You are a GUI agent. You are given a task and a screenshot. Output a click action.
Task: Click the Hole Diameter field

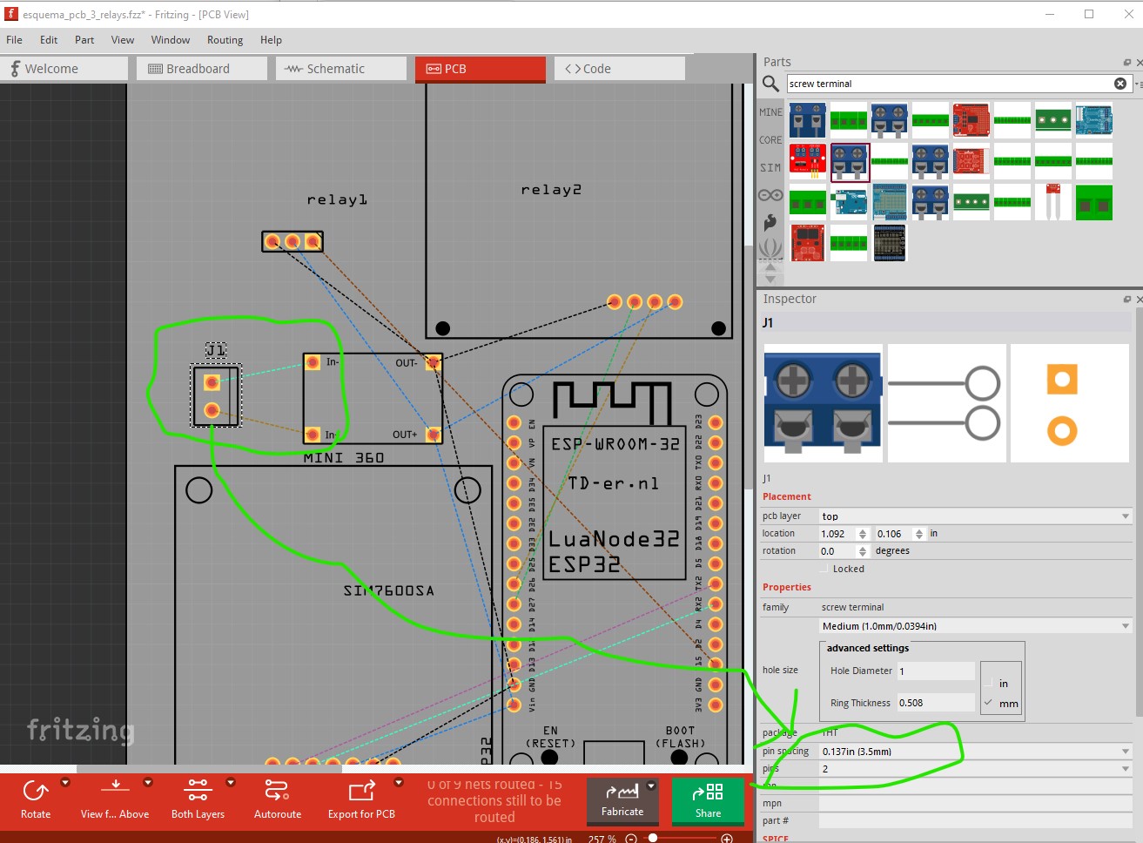pos(936,671)
